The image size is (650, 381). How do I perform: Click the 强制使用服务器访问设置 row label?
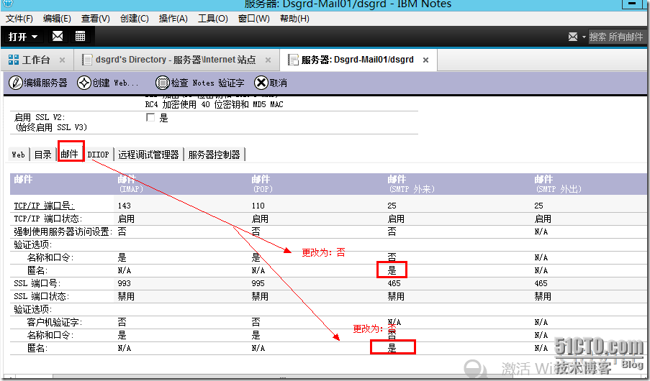click(63, 231)
